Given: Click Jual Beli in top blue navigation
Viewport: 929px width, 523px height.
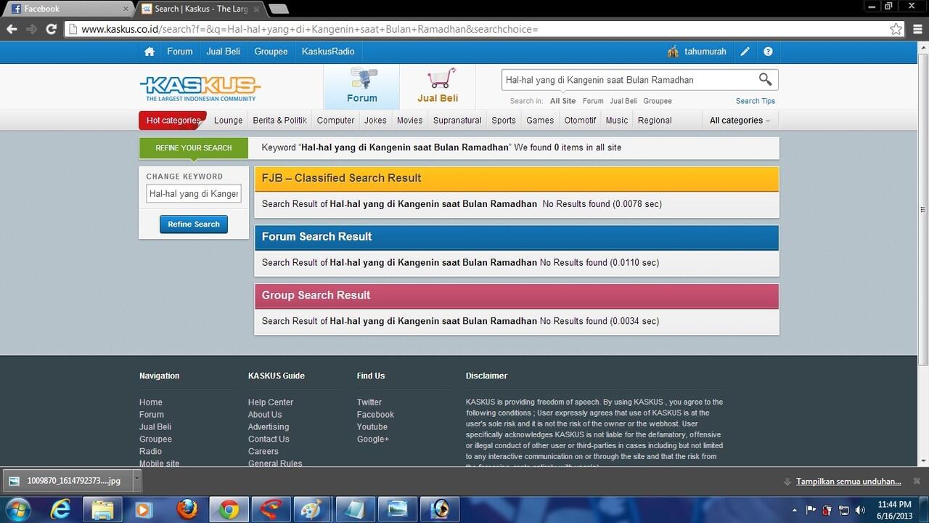Looking at the screenshot, I should point(224,52).
